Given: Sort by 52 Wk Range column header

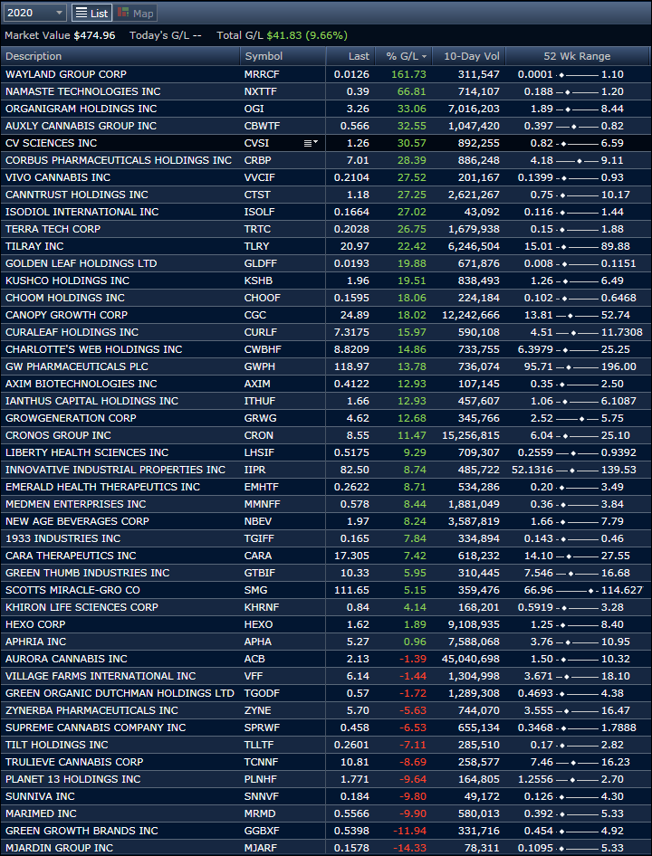Looking at the screenshot, I should click(577, 56).
